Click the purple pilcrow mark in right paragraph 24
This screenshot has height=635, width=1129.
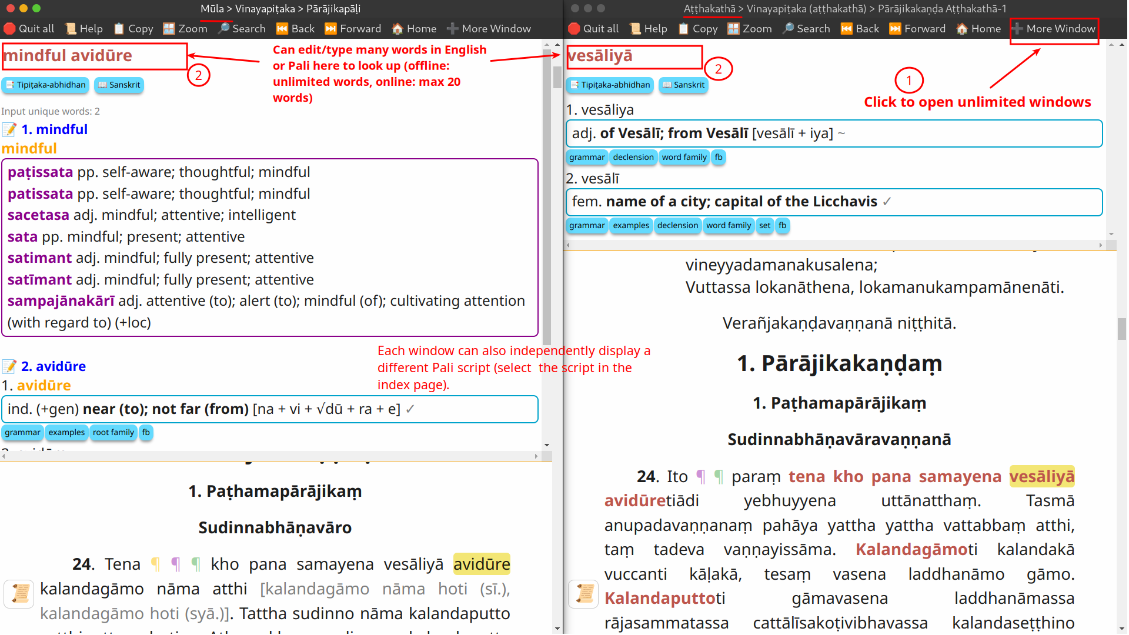click(x=701, y=477)
